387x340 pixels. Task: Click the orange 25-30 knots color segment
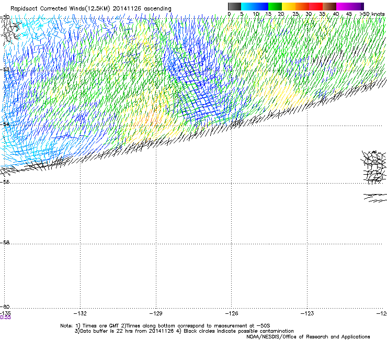302,6
